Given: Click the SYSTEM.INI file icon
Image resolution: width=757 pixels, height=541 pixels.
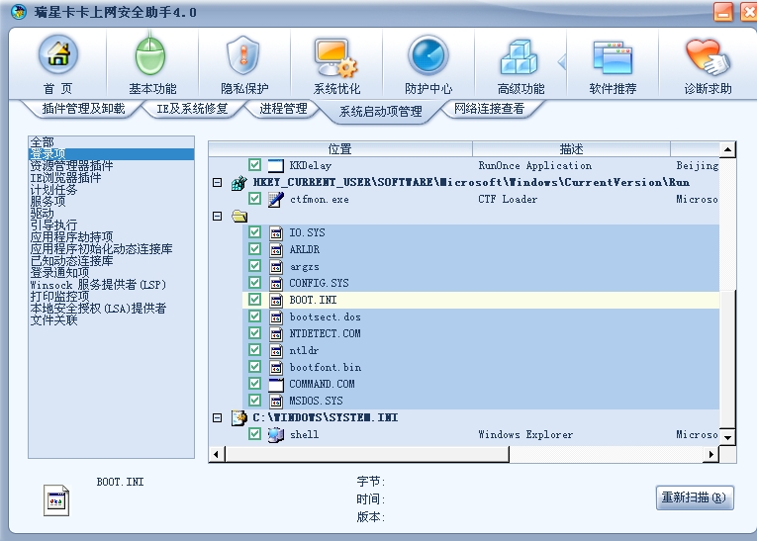Looking at the screenshot, I should pos(239,417).
